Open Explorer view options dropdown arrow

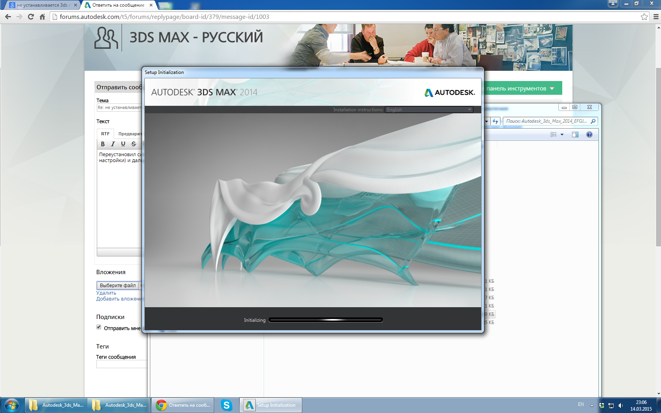(562, 135)
